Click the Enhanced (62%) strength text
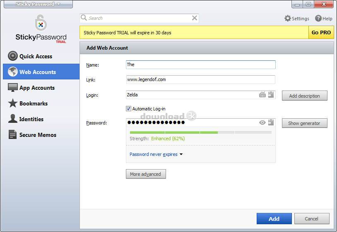Viewport: 337px width, 232px height. (x=168, y=139)
